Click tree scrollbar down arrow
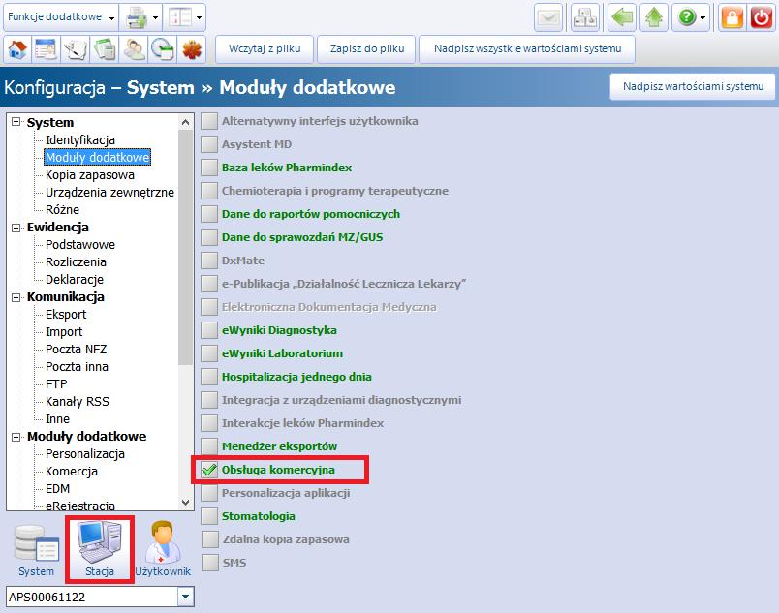Viewport: 779px width, 613px height. click(x=185, y=502)
